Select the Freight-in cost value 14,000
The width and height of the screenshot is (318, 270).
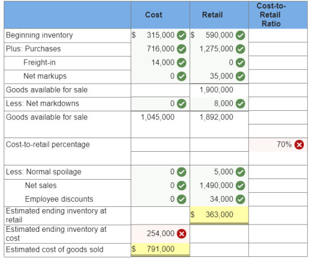click(160, 63)
